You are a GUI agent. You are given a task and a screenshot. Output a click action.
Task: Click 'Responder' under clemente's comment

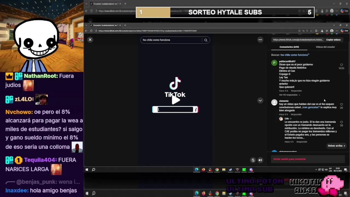(x=296, y=114)
